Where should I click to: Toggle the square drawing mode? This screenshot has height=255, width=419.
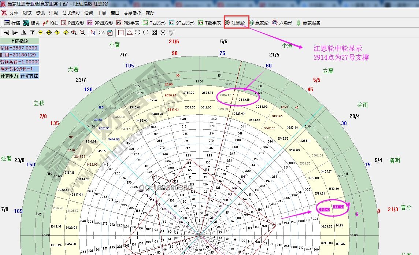coord(121,32)
